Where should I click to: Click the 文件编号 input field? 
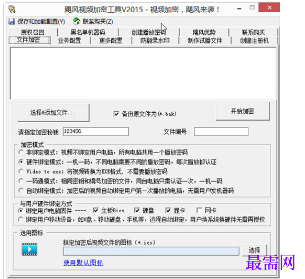pos(221,131)
